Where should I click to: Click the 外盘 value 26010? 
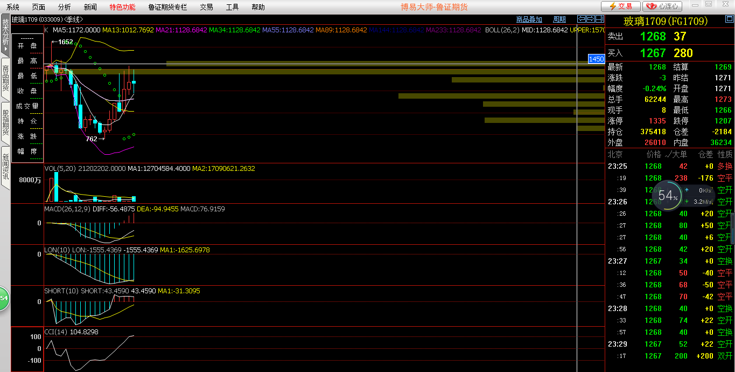pyautogui.click(x=655, y=142)
